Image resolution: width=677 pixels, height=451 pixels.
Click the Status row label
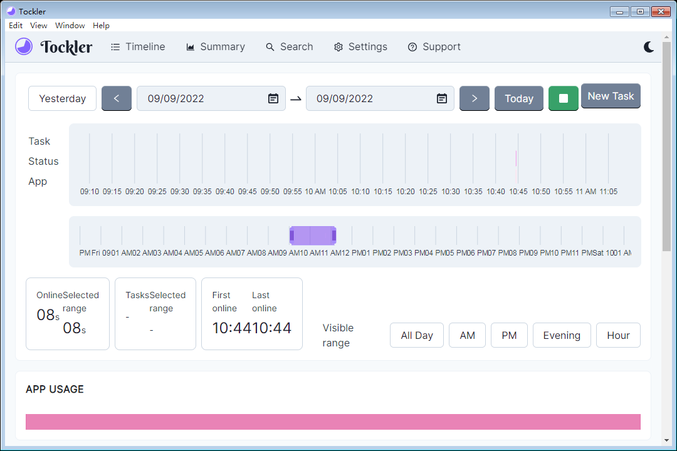point(43,161)
